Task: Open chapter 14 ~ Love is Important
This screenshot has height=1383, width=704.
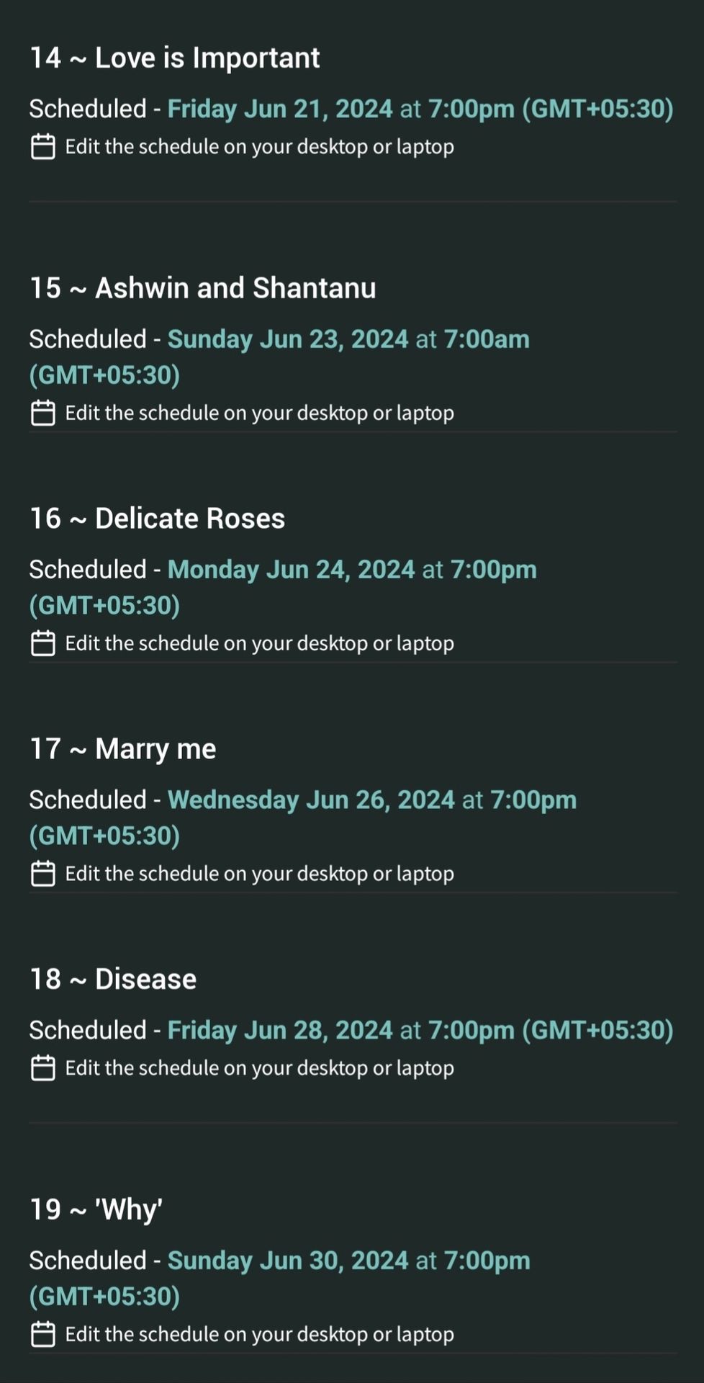Action: tap(175, 58)
